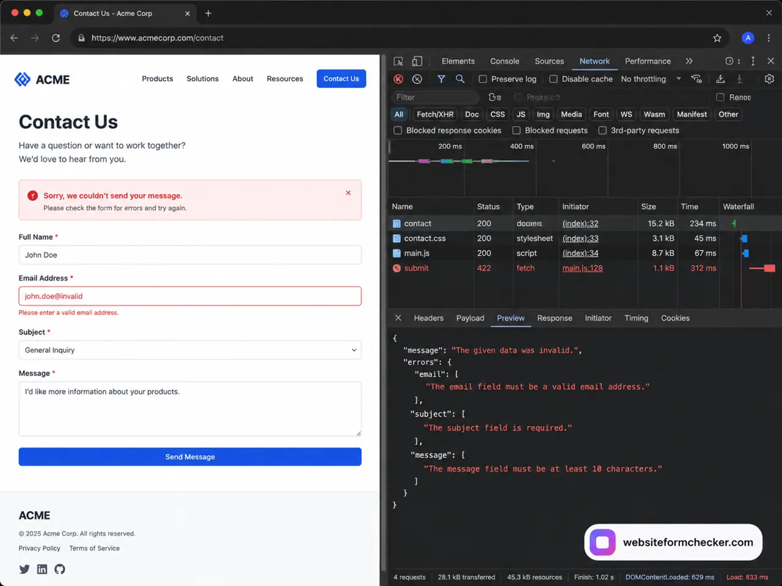Screen dimensions: 782x586
Task: Filter requests by CSS type
Action: (x=498, y=114)
